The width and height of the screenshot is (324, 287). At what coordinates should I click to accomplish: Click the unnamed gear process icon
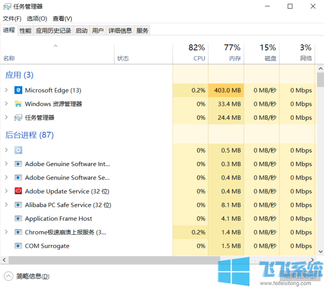(18, 150)
